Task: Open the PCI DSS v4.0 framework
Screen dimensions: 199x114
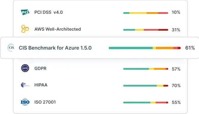Action: (48, 12)
